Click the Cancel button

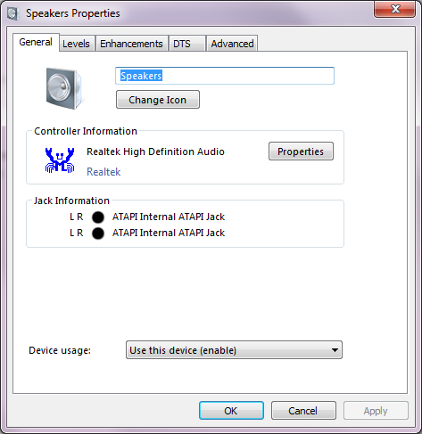coord(303,411)
